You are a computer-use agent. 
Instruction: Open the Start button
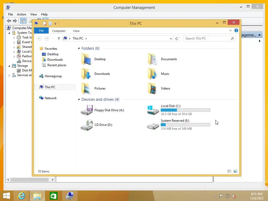click(x=7, y=196)
